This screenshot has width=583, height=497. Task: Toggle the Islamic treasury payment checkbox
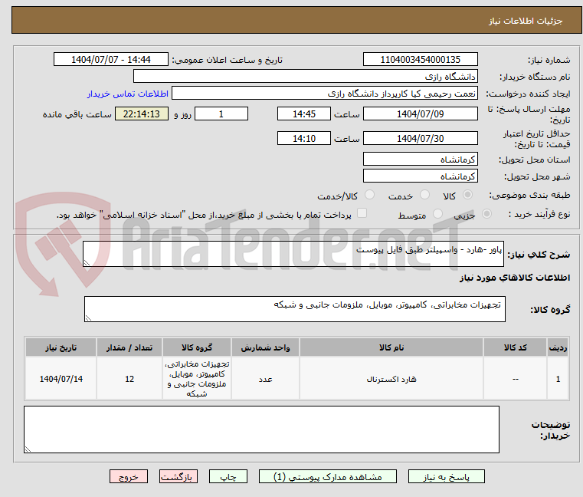(x=362, y=213)
